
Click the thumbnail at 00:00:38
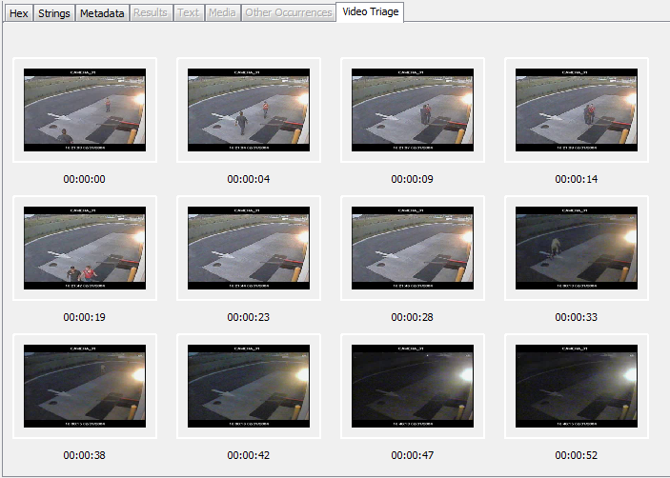tap(85, 386)
